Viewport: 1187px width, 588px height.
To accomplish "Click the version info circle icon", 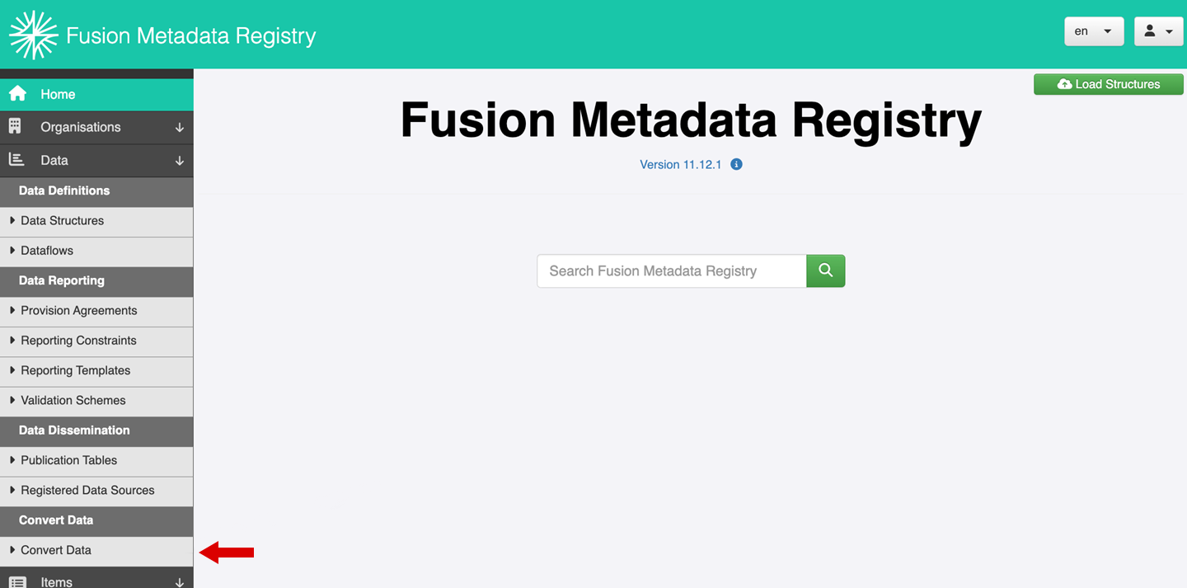I will click(737, 164).
